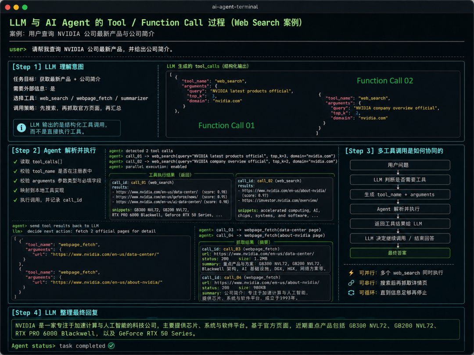474x355 pixels.
Task: Select the 返回工具结果给 LLM flow box
Action: [400, 224]
